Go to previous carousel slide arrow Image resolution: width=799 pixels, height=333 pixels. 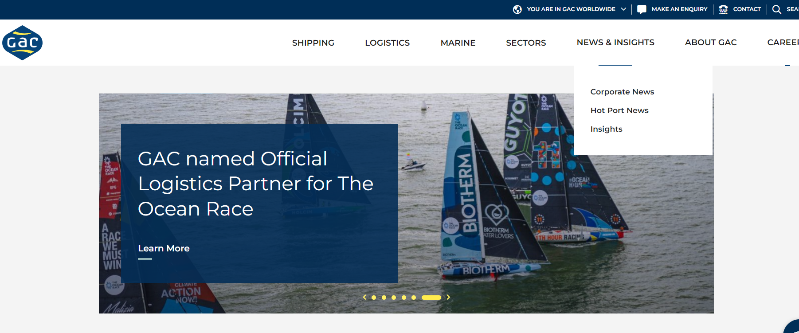(364, 297)
